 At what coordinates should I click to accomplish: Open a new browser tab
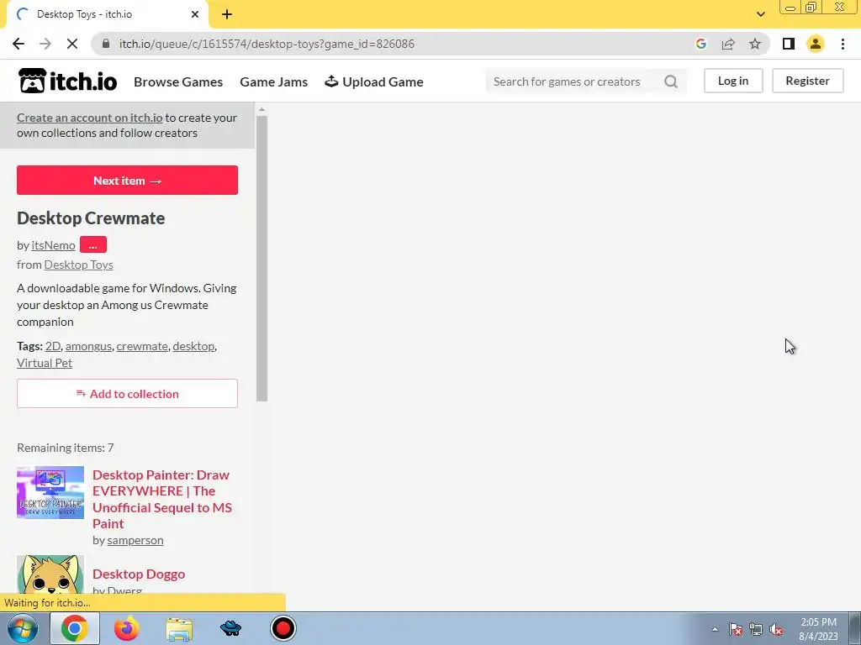tap(227, 14)
